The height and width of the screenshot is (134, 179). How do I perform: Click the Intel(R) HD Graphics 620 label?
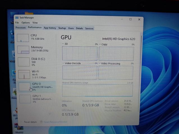pyautogui.click(x=119, y=39)
